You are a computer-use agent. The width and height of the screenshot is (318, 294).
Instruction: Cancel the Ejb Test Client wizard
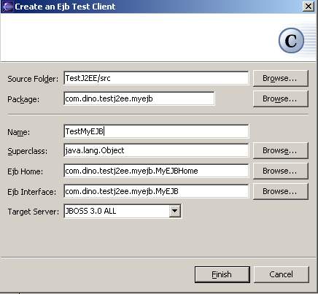click(282, 274)
